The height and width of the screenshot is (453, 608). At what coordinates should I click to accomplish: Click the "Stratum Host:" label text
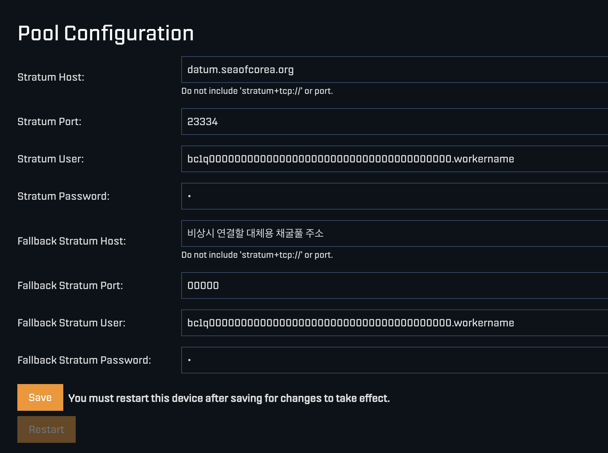point(51,77)
